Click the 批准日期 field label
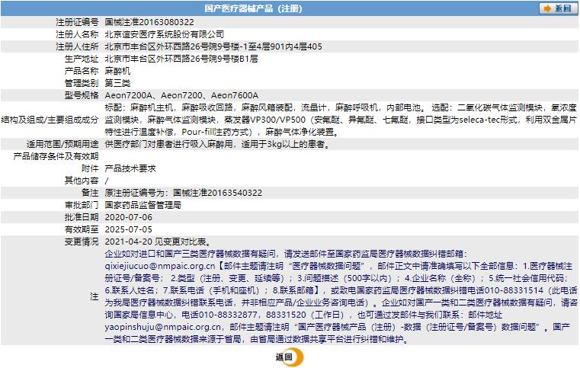 point(82,217)
